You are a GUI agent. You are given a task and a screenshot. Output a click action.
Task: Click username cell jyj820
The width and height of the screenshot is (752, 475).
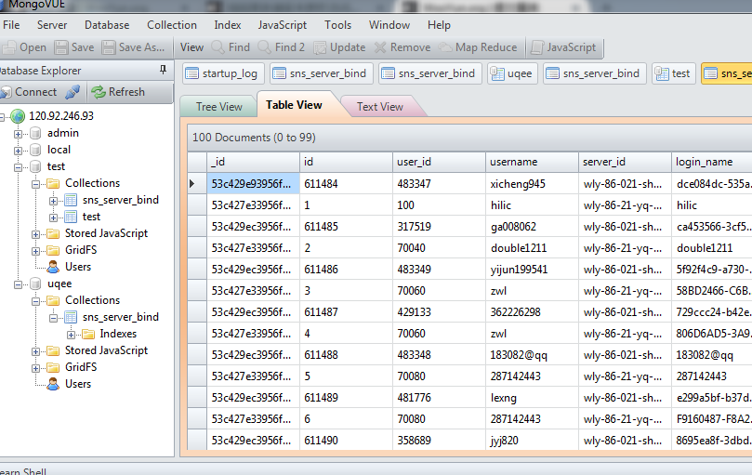coord(533,440)
